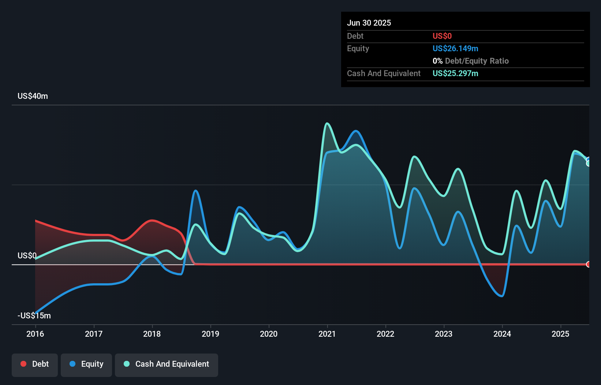The width and height of the screenshot is (601, 385).
Task: Select the 2021 x-axis label
Action: [327, 334]
